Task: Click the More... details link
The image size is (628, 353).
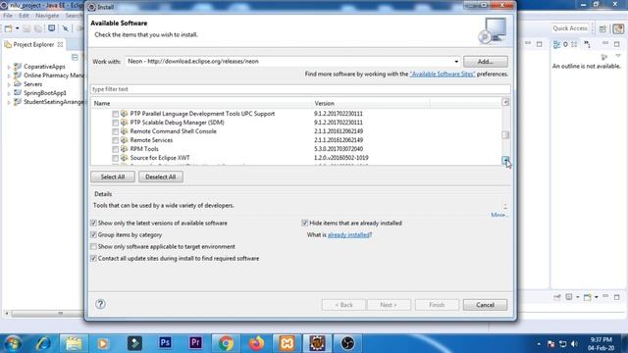Action: [x=499, y=215]
